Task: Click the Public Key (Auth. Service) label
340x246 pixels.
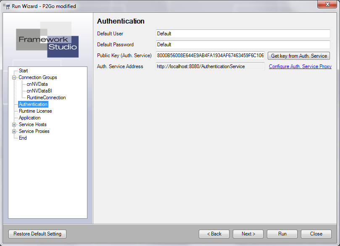Action: tap(124, 56)
